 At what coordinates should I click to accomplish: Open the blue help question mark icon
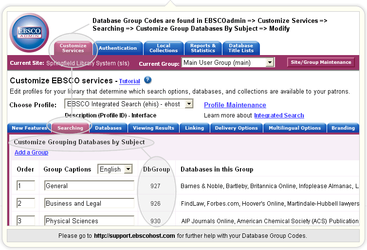147,80
